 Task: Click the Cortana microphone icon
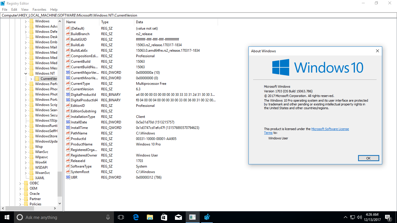tap(108, 217)
